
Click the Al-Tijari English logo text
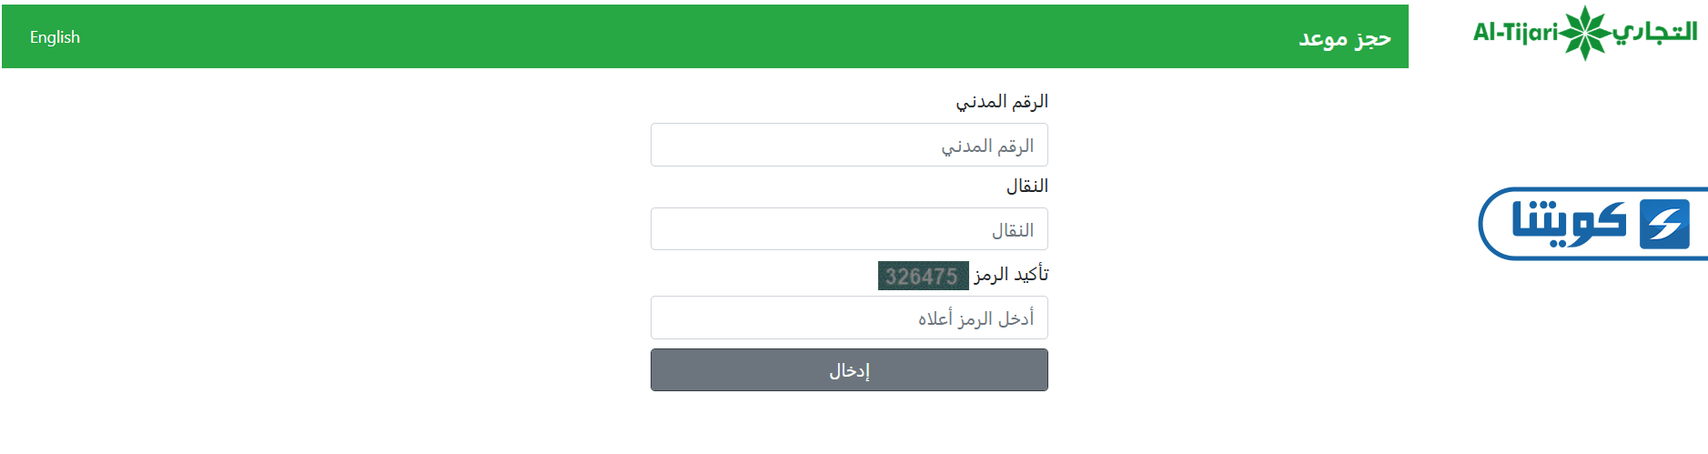tap(1515, 33)
